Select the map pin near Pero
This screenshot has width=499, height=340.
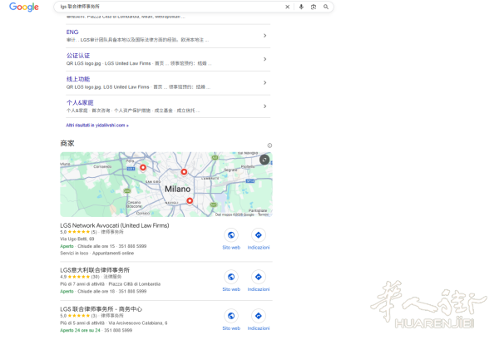pos(143,168)
